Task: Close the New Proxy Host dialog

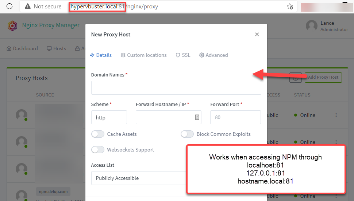Action: [x=257, y=34]
